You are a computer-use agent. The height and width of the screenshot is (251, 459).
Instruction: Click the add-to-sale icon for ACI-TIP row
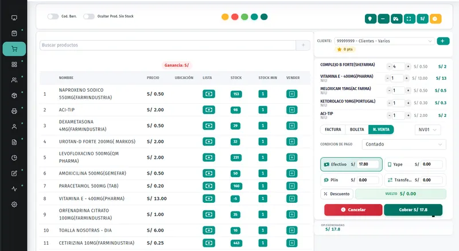coord(292,109)
